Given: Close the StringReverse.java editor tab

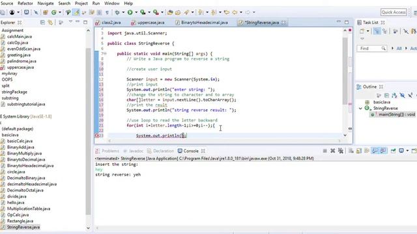Looking at the screenshot, I should tap(283, 23).
